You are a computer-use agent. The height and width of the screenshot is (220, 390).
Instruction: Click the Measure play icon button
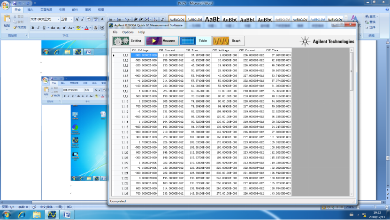(x=162, y=40)
